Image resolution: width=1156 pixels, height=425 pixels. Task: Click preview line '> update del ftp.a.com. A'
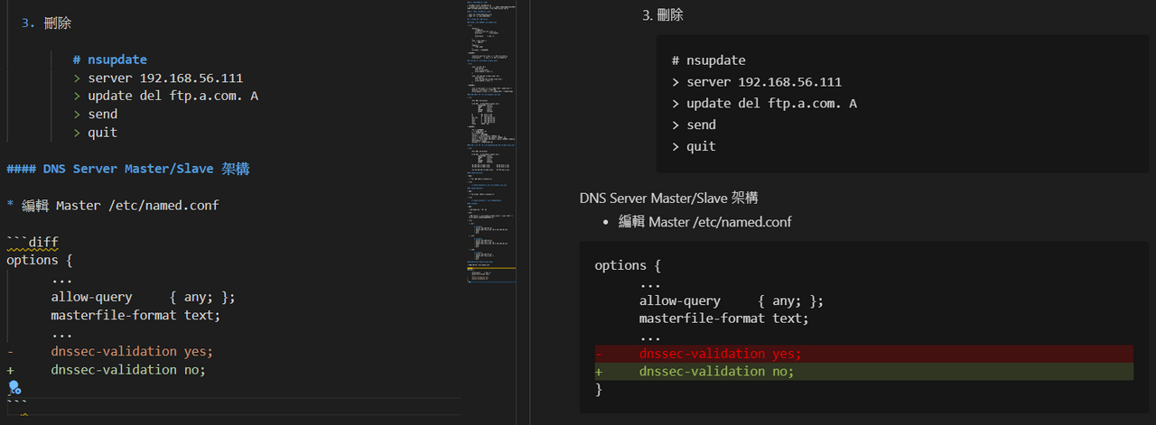(765, 104)
